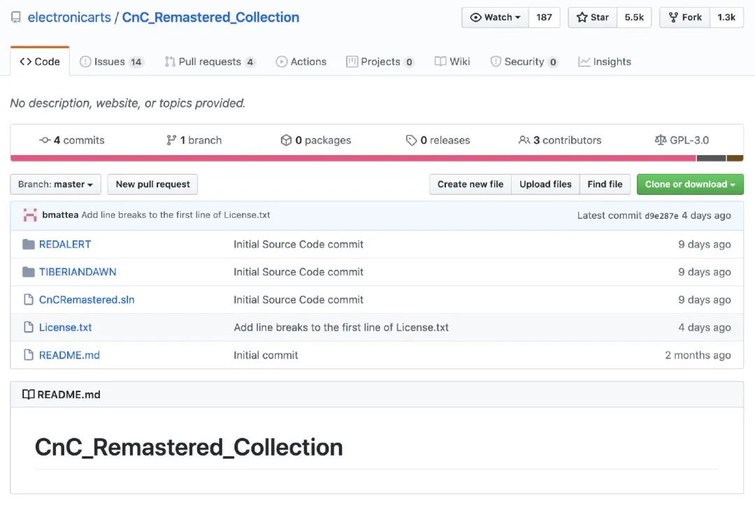This screenshot has width=755, height=506.
Task: Click the brown language bar segment
Action: pyautogui.click(x=735, y=159)
